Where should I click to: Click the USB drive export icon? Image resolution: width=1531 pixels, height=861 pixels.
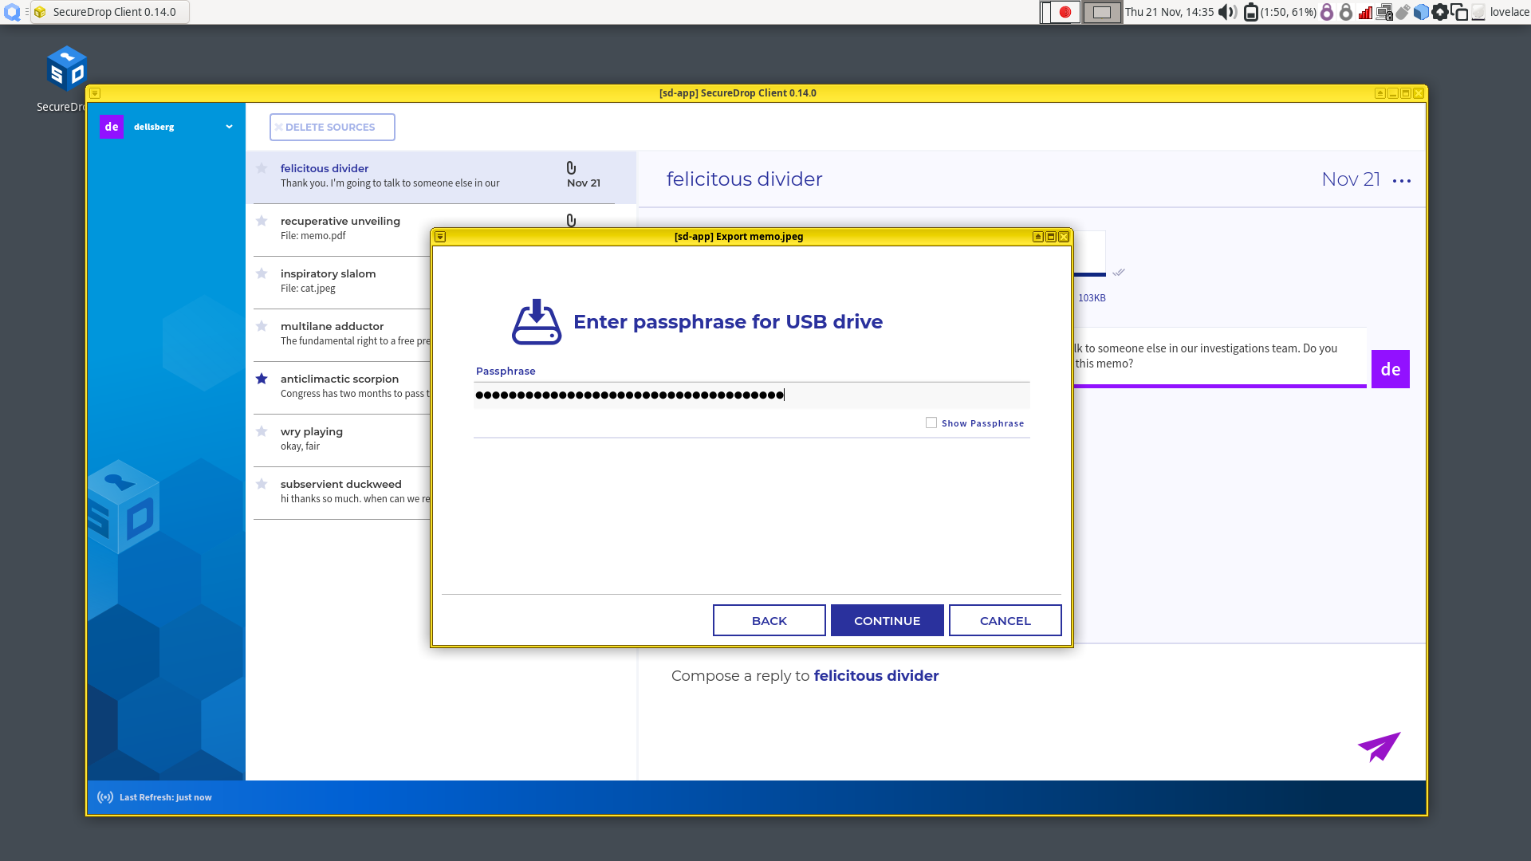pos(537,321)
